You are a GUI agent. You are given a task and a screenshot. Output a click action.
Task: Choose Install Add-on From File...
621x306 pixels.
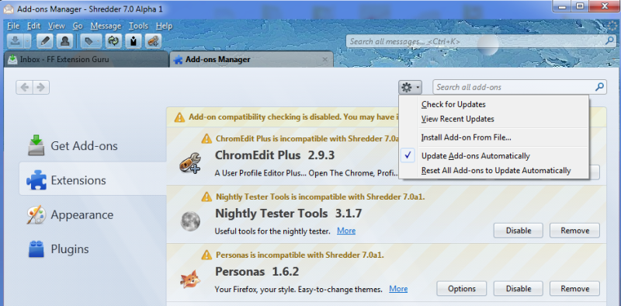pyautogui.click(x=494, y=137)
